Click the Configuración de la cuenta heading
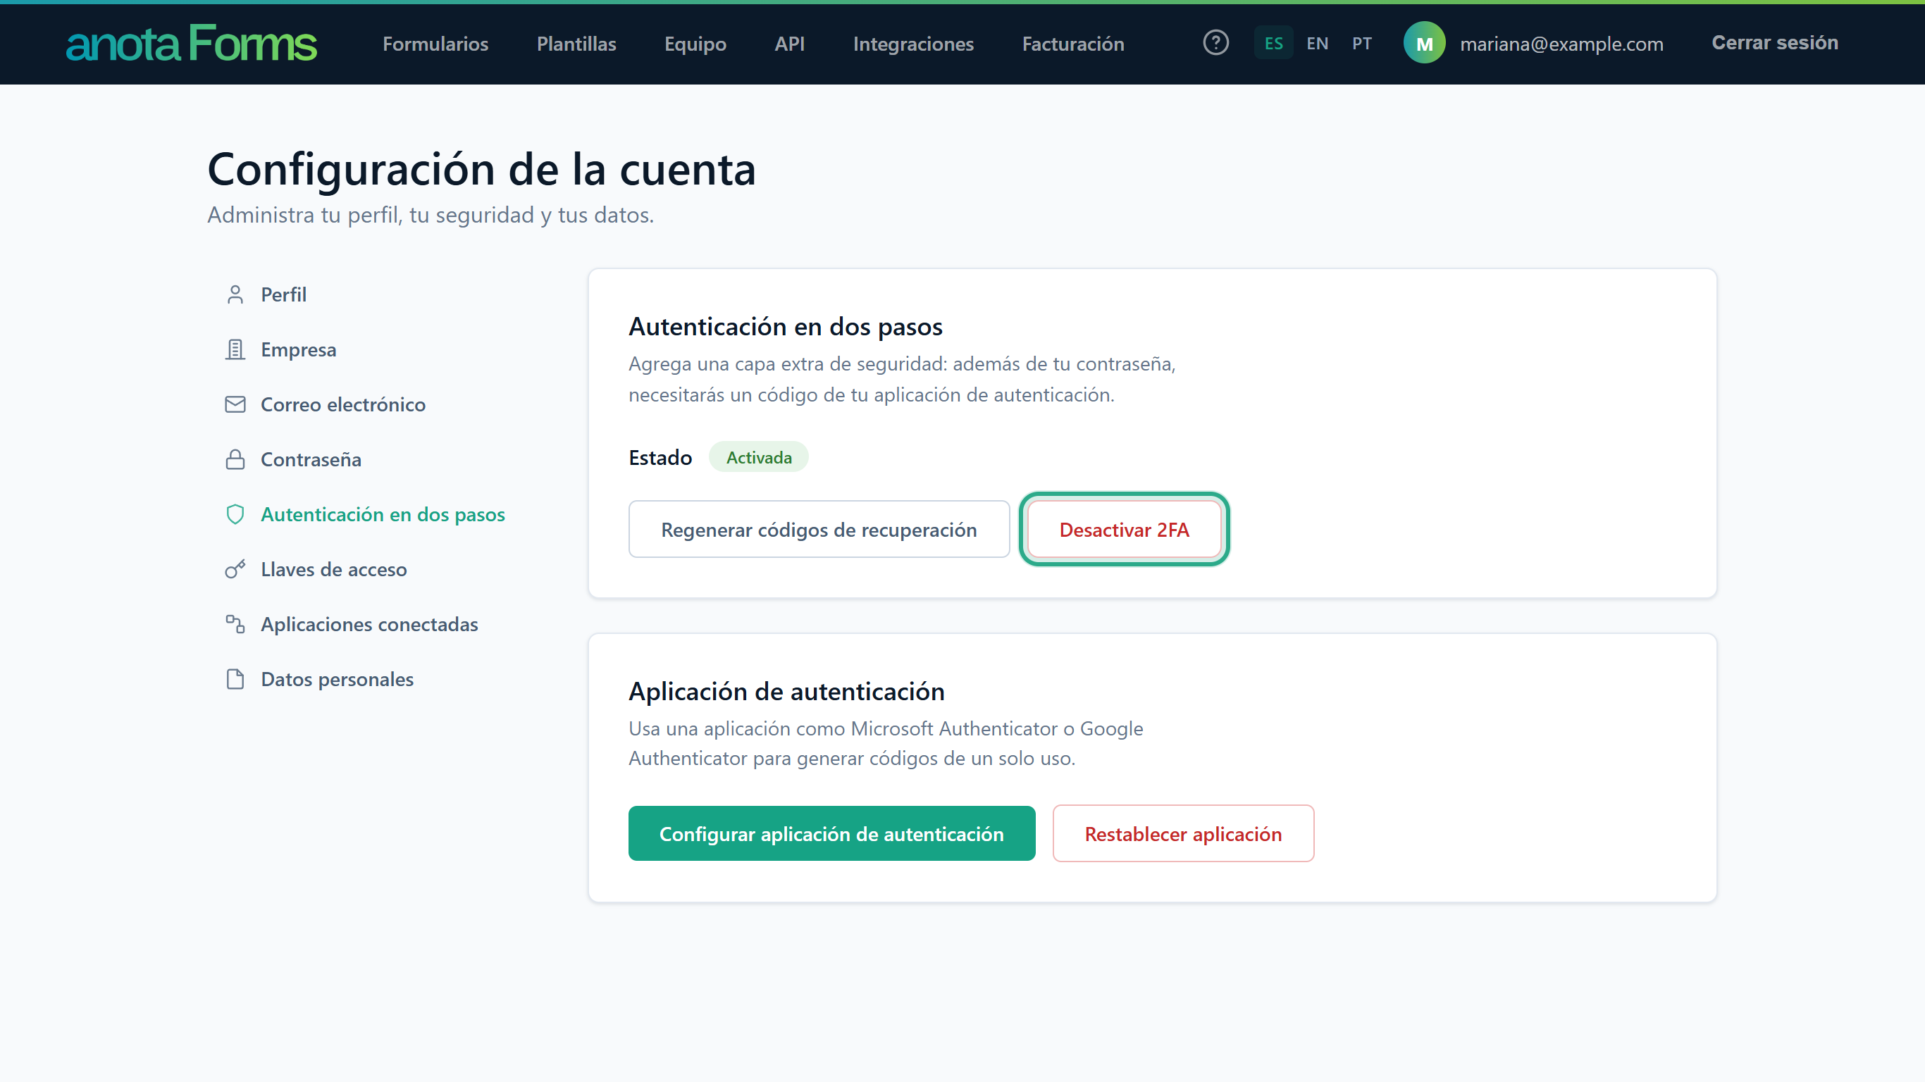1925x1082 pixels. [482, 169]
